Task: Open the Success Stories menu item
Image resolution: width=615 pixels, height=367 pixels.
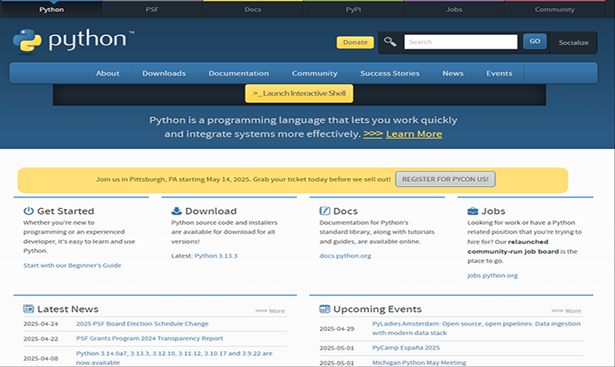Action: click(x=390, y=73)
